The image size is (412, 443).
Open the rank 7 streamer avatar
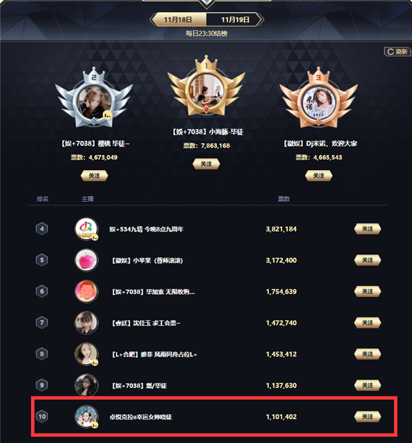coord(87,322)
